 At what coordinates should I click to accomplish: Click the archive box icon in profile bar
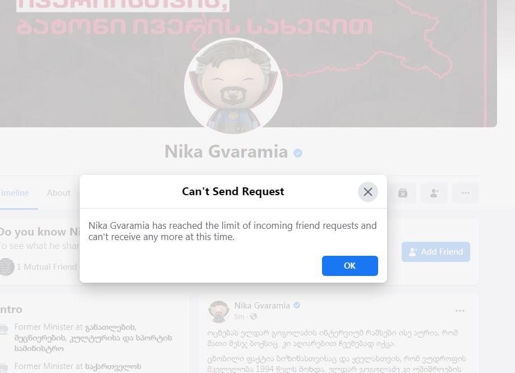403,193
